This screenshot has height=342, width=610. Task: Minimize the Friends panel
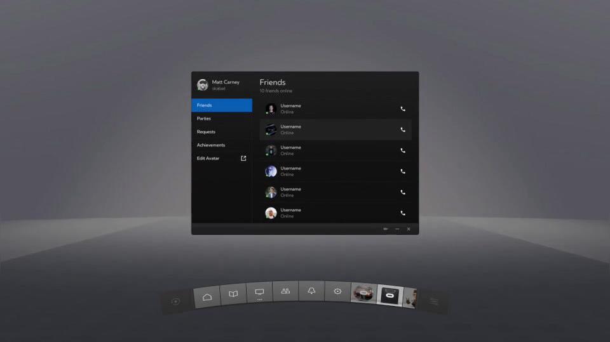[397, 229]
